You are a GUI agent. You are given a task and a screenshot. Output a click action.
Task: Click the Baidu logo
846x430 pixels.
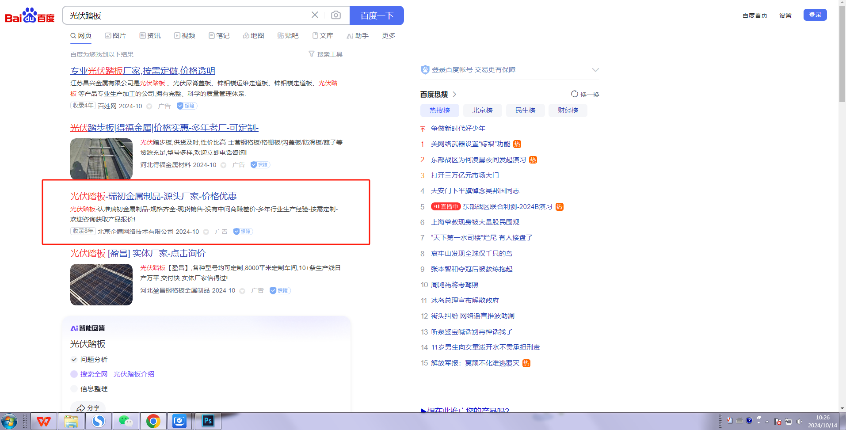pyautogui.click(x=30, y=15)
